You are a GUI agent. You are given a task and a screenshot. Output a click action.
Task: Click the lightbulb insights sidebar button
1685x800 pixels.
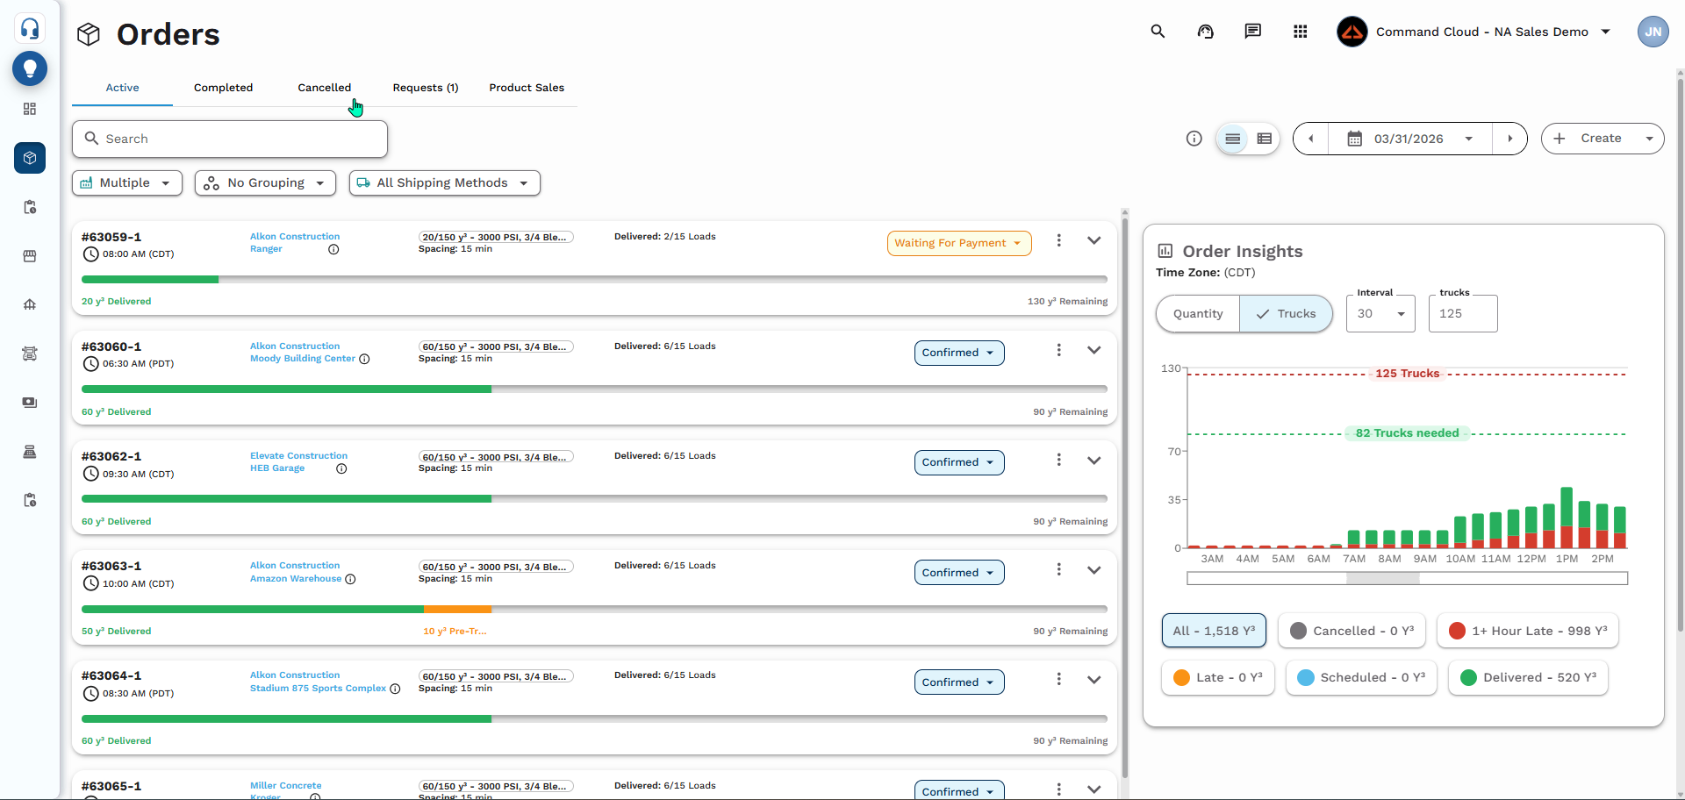click(30, 68)
